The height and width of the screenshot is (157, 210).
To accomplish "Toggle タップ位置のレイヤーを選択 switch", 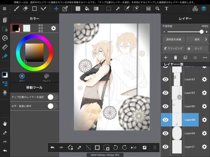I will point(53,97).
